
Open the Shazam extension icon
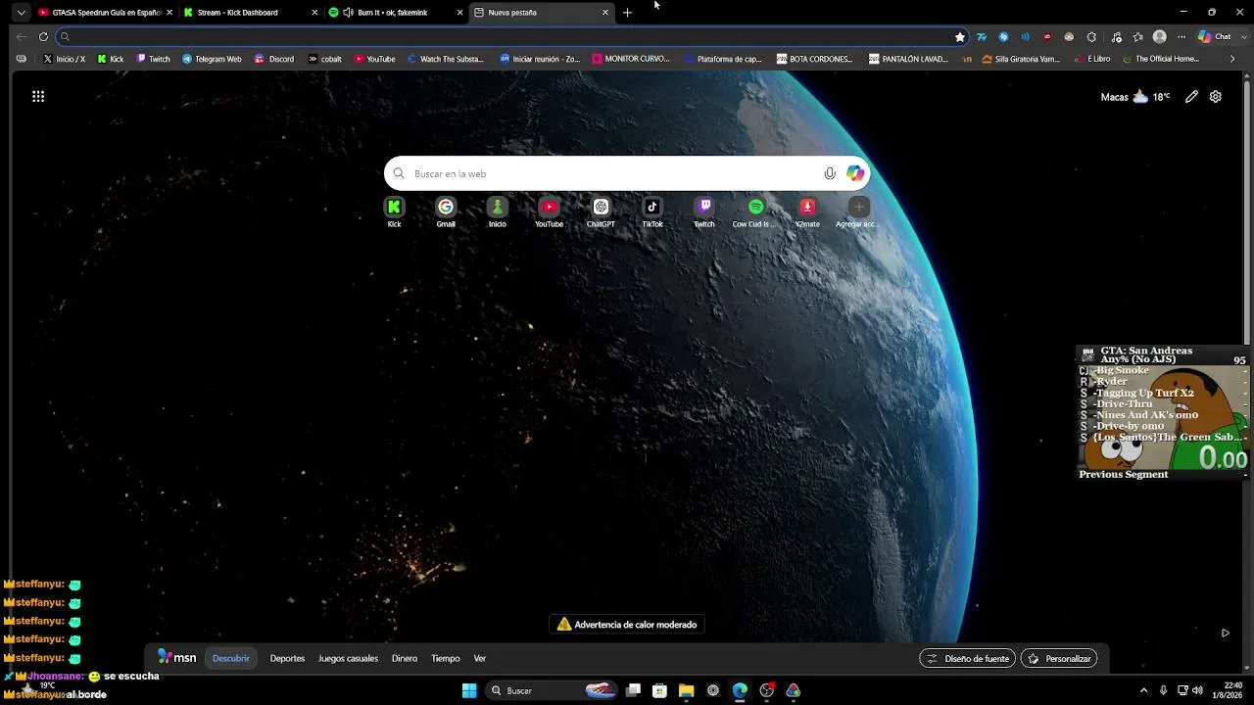coord(1003,37)
